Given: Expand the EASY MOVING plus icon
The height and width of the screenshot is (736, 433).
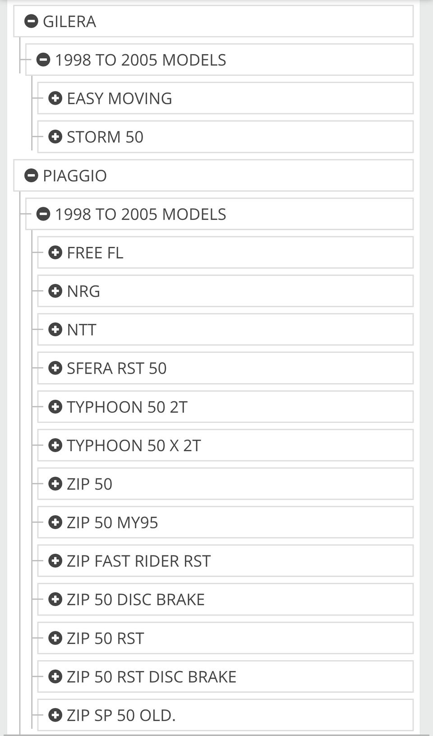Looking at the screenshot, I should tap(55, 98).
